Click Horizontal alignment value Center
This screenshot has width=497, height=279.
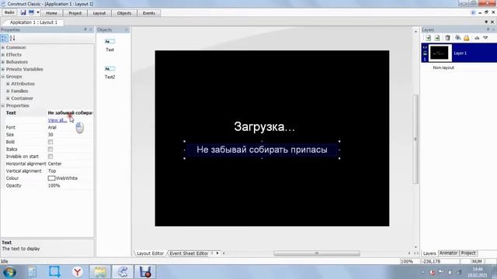pos(54,164)
